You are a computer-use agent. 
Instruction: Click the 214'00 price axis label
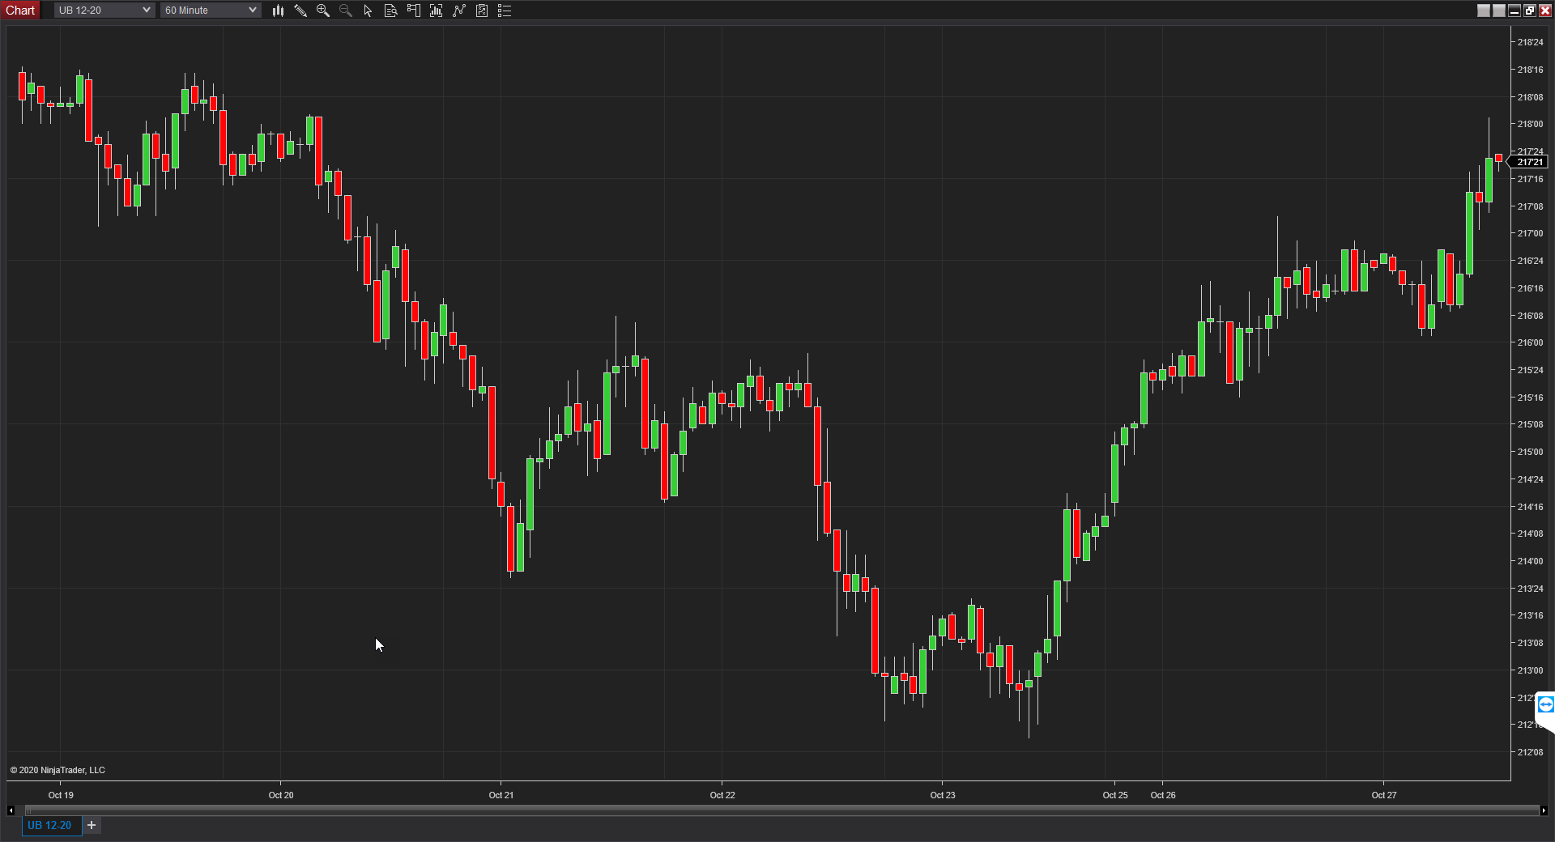coord(1530,561)
